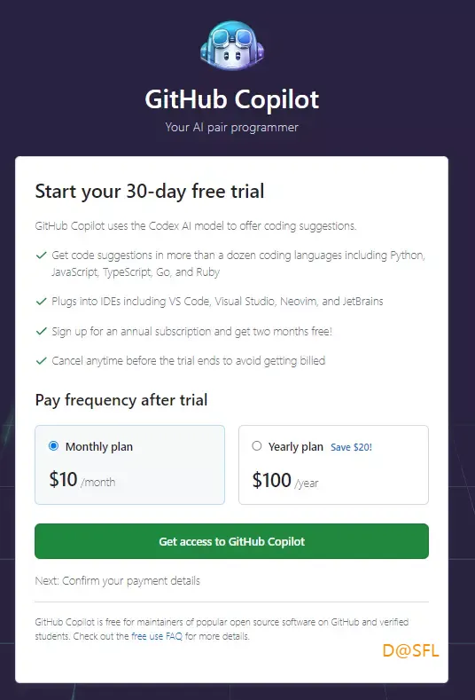This screenshot has width=475, height=700.
Task: Click Next: Confirm your payment details text
Action: (x=118, y=581)
